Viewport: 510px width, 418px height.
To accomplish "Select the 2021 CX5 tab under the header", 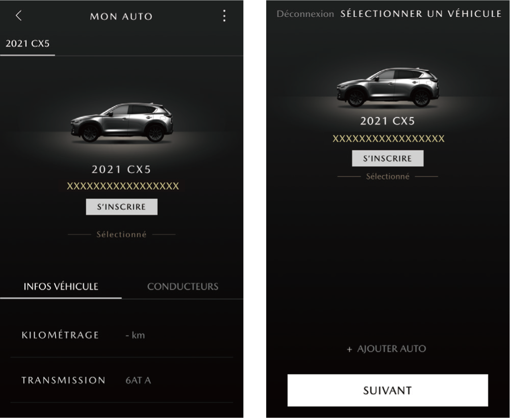I will click(28, 44).
